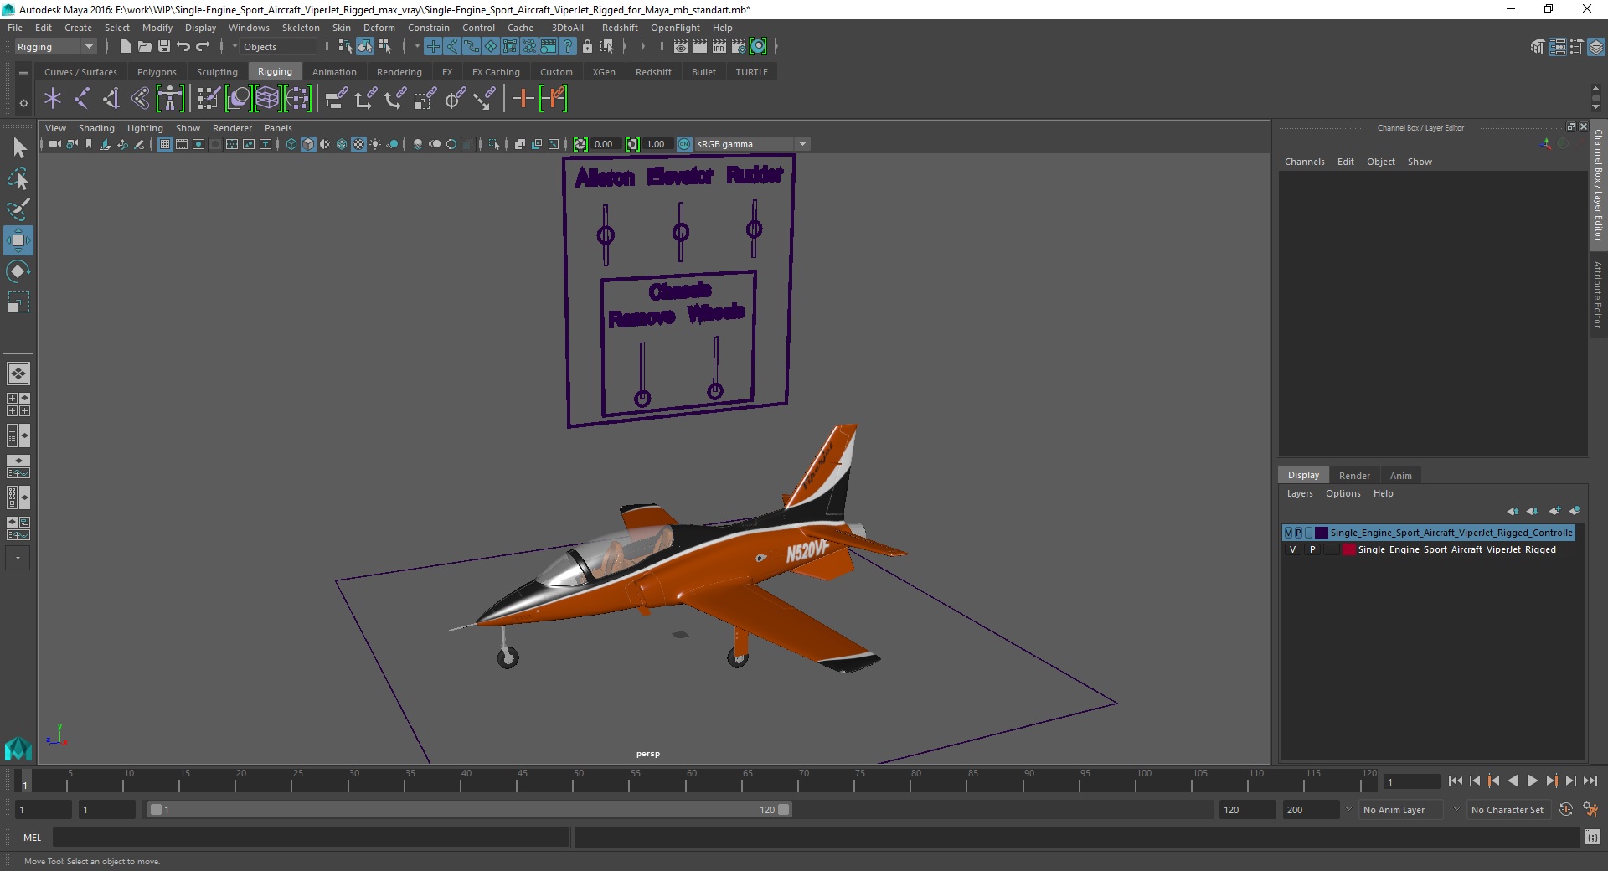Select the Create Joint shelf tool
The image size is (1608, 871).
tap(82, 99)
